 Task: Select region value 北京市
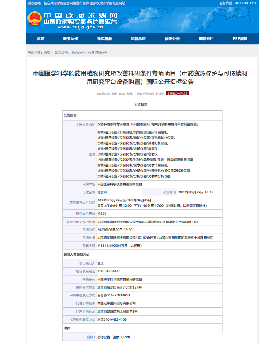pyautogui.click(x=102, y=192)
